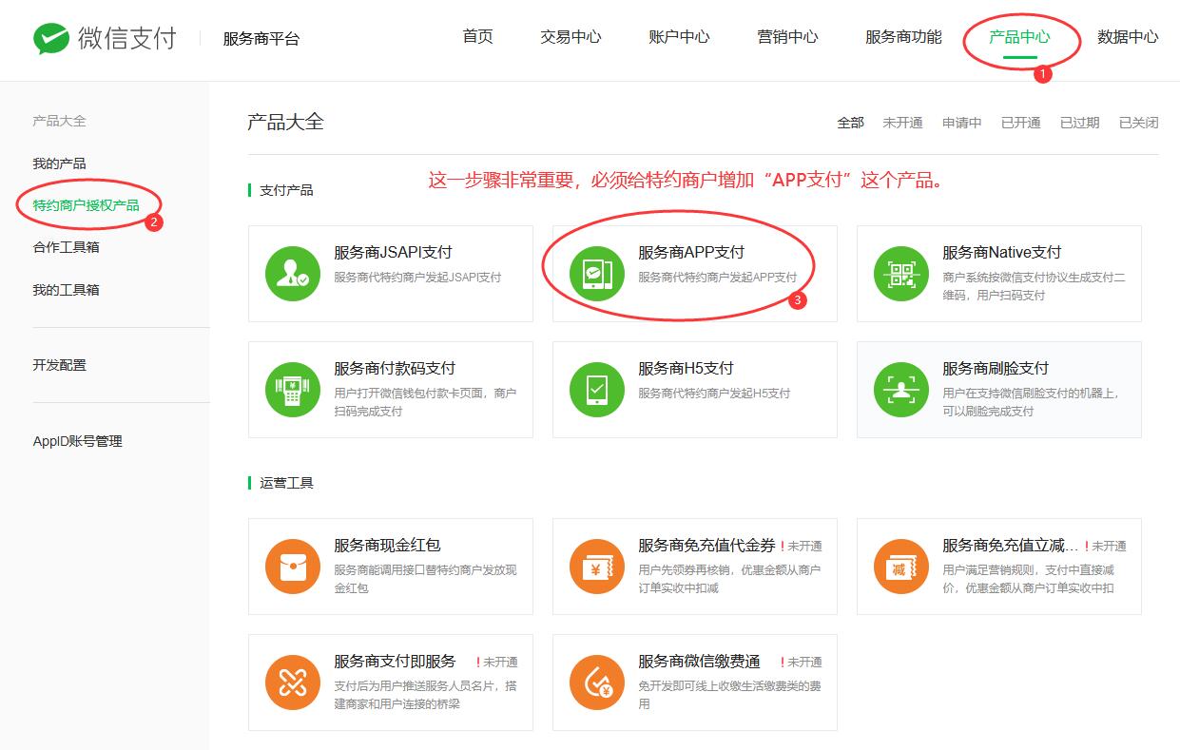The width and height of the screenshot is (1180, 750).
Task: Open the 服务商支付即服务 title text
Action: [x=395, y=662]
